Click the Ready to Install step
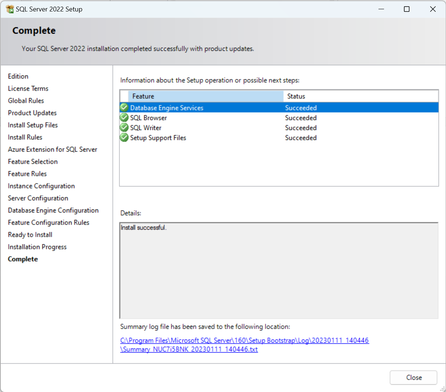Screen dimensions: 446x392 coord(30,235)
